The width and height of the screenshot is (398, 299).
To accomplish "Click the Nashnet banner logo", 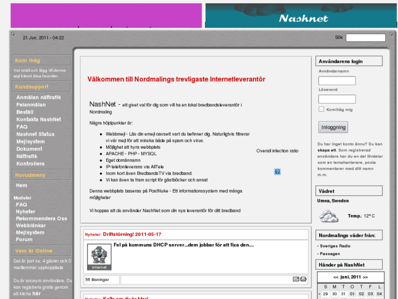I will [301, 15].
